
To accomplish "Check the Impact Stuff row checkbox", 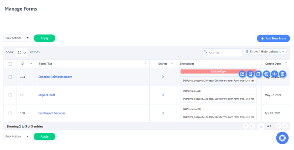I will coord(10,95).
